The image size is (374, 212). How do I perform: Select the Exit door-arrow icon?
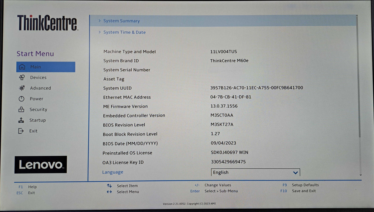click(x=21, y=131)
